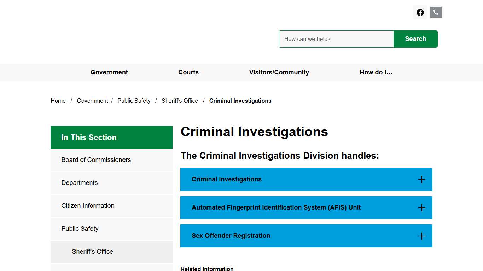The height and width of the screenshot is (271, 483).
Task: Open the Facebook page icon
Action: [x=420, y=12]
